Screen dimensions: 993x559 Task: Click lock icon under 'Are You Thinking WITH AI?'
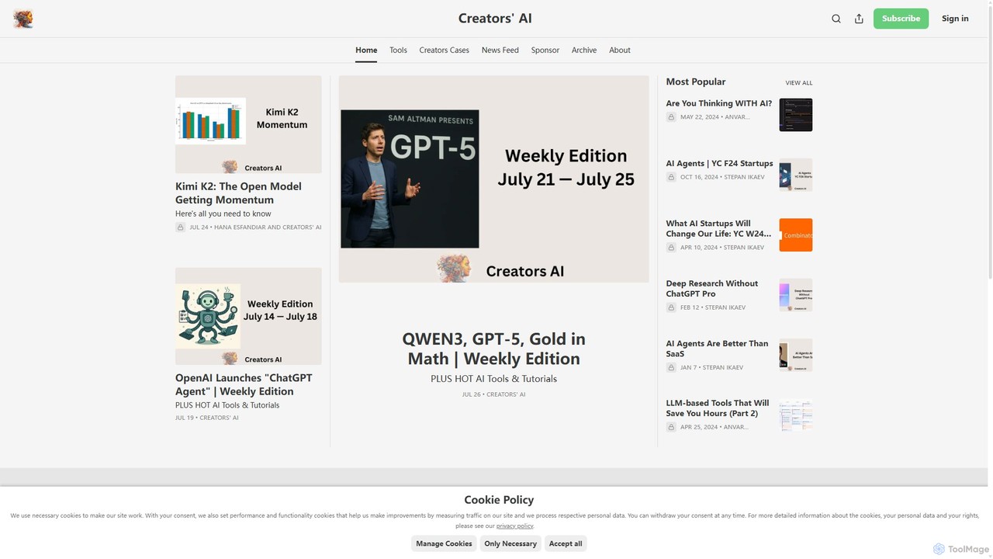pos(671,117)
